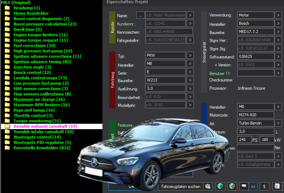Image resolution: width=284 pixels, height=193 pixels.
Task: Open Map sensors calibrations (8)
Action: (42, 94)
